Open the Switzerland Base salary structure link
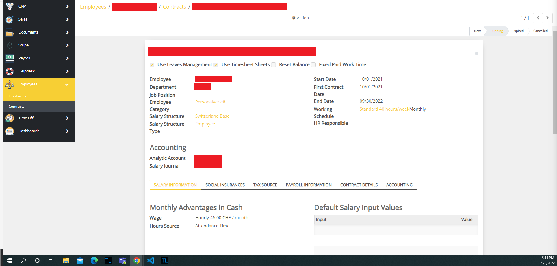This screenshot has height=266, width=557. pos(212,116)
